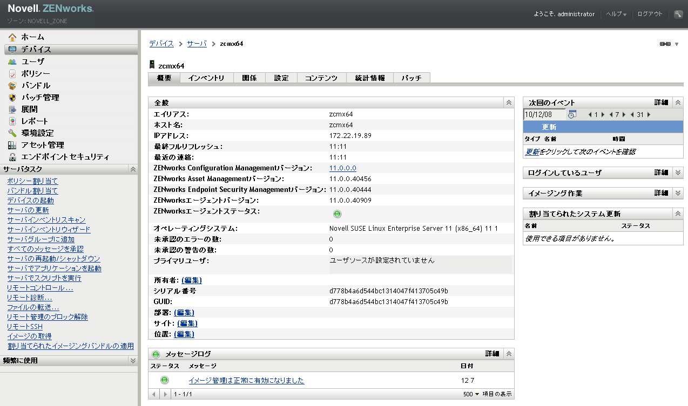Click the サーバの再起動/シャットダウン task link
This screenshot has width=688, height=406.
pyautogui.click(x=53, y=259)
